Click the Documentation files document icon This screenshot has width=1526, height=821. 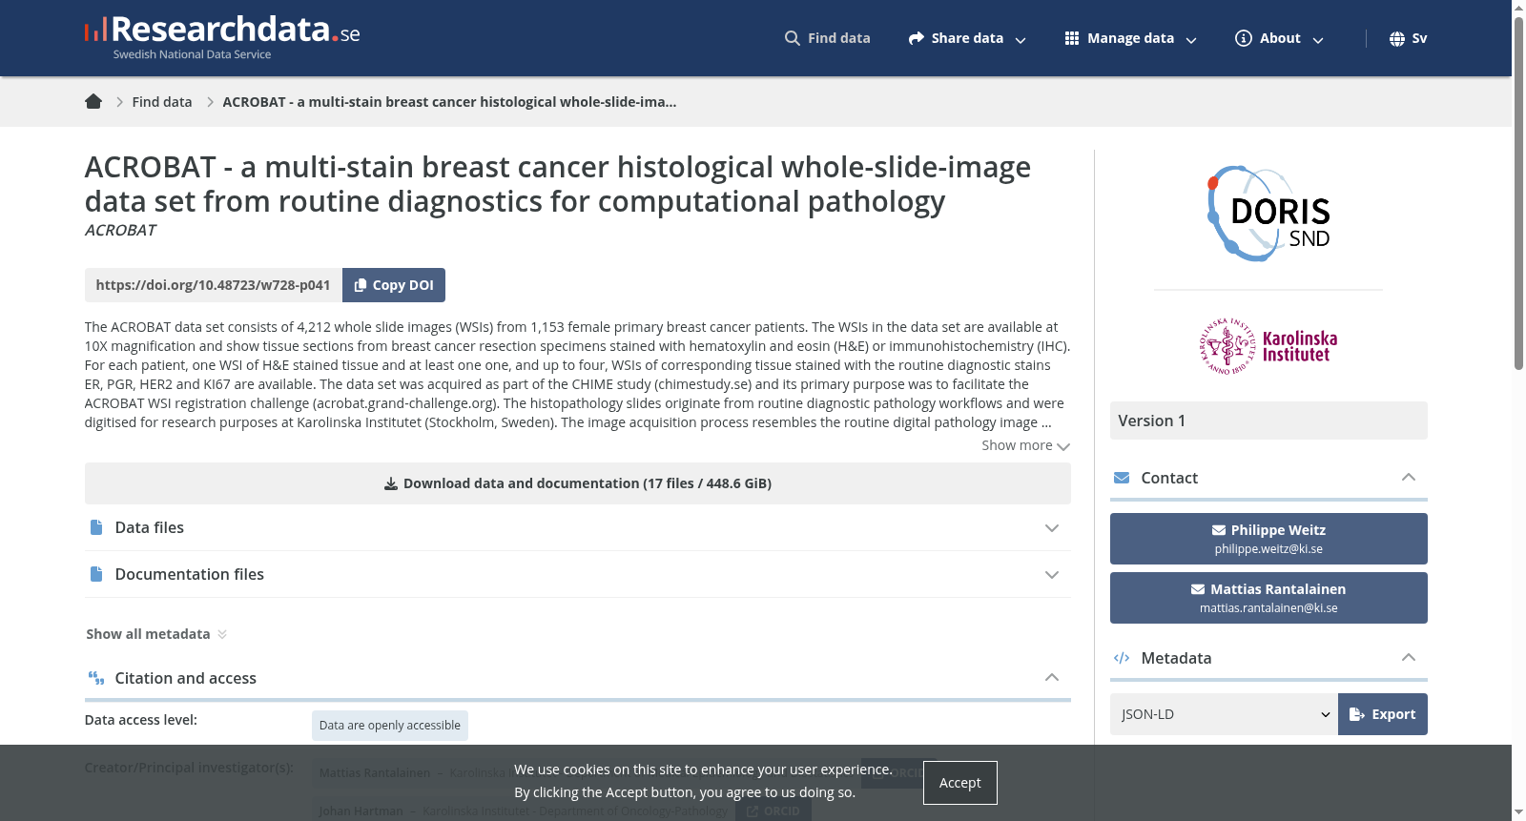pos(95,574)
